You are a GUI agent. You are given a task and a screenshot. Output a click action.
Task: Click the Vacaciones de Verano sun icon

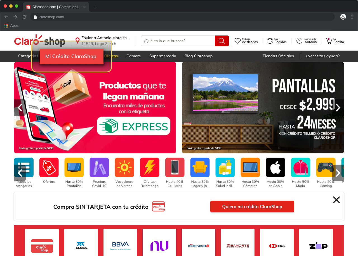pyautogui.click(x=124, y=167)
